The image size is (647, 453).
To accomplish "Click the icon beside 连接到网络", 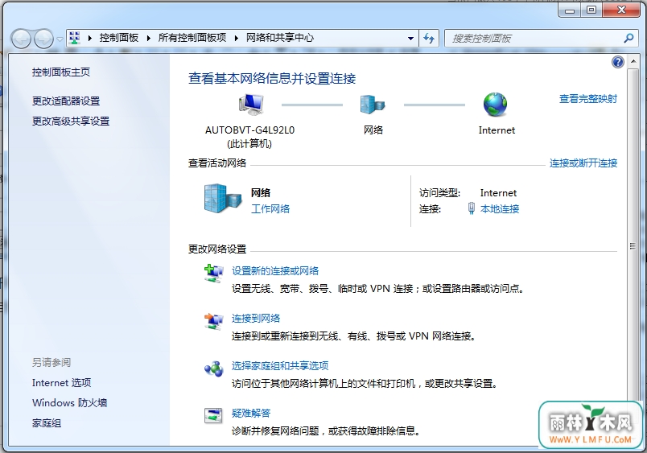I will 214,321.
